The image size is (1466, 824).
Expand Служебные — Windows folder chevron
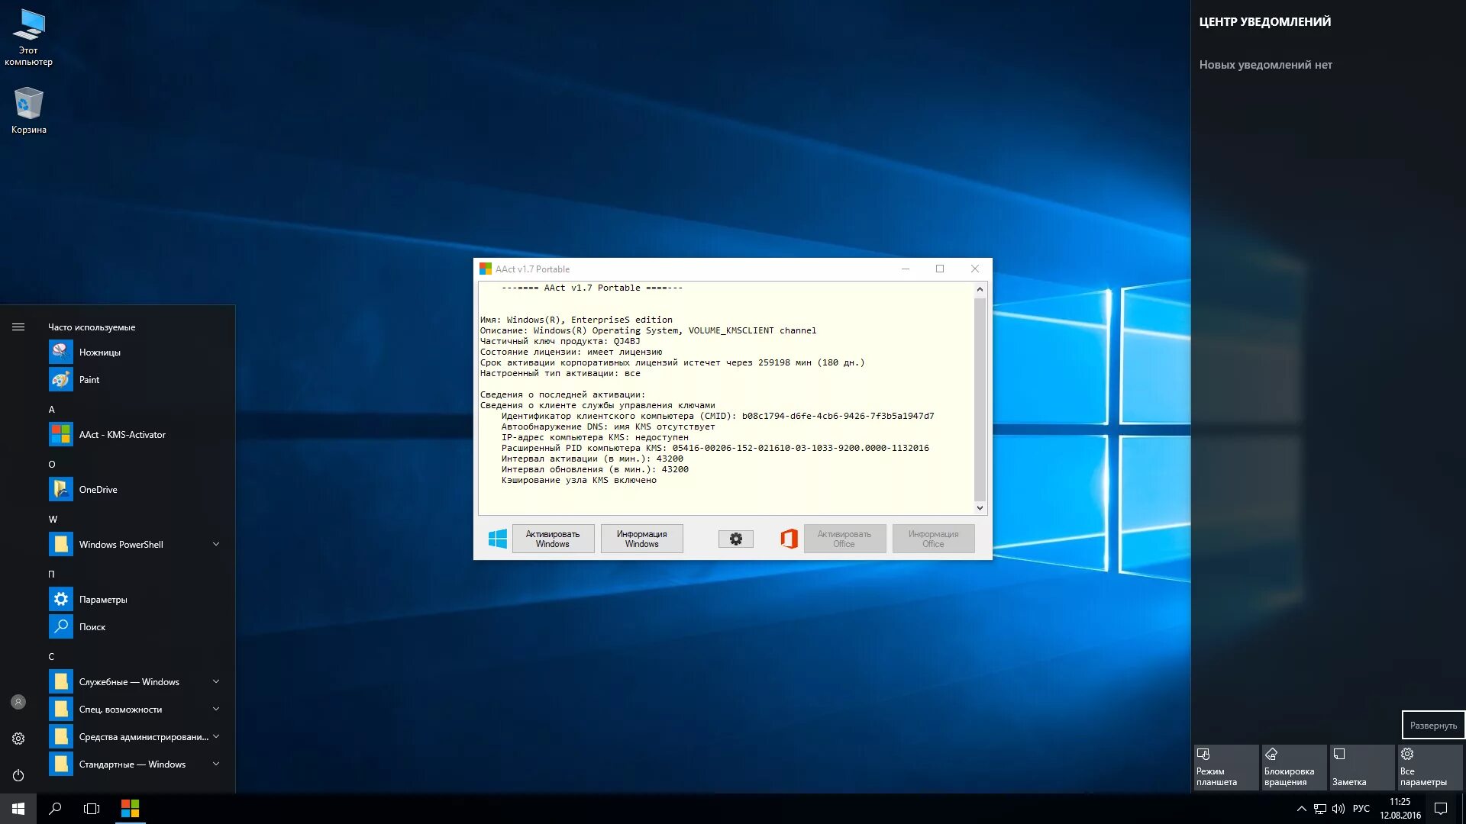point(216,682)
